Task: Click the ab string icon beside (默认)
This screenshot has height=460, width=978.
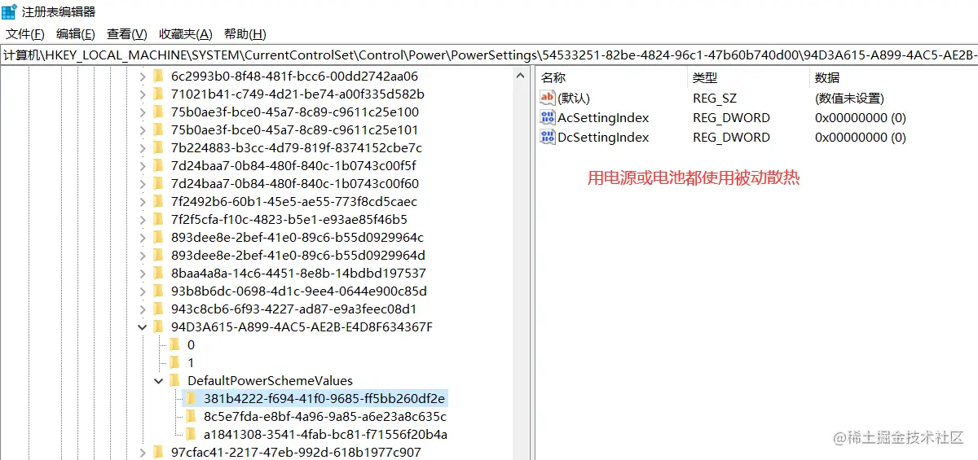Action: [x=547, y=98]
